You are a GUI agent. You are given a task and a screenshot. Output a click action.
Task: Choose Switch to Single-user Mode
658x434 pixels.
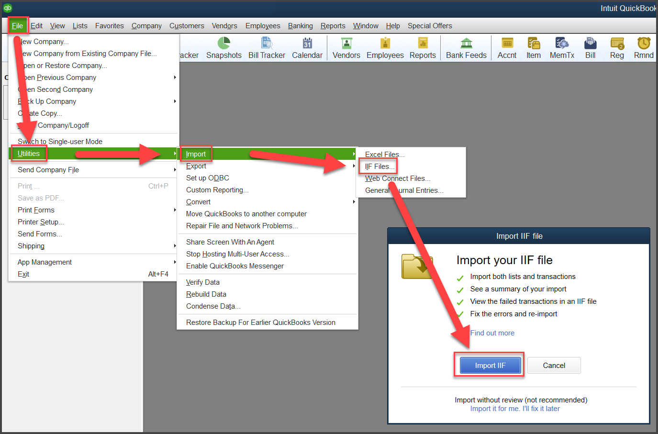[x=93, y=142]
